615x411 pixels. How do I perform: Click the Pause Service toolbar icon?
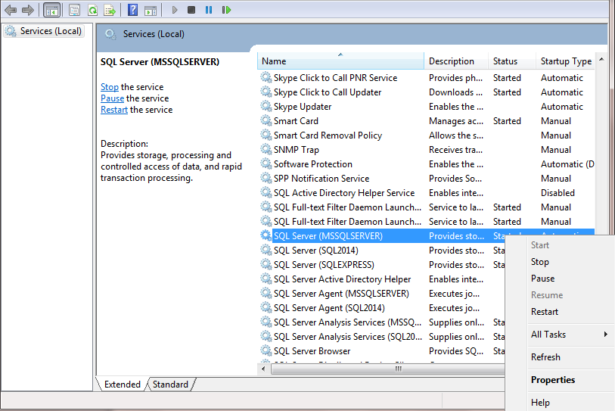(209, 10)
